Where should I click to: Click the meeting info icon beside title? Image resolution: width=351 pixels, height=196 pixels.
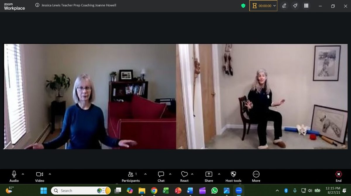37,5
